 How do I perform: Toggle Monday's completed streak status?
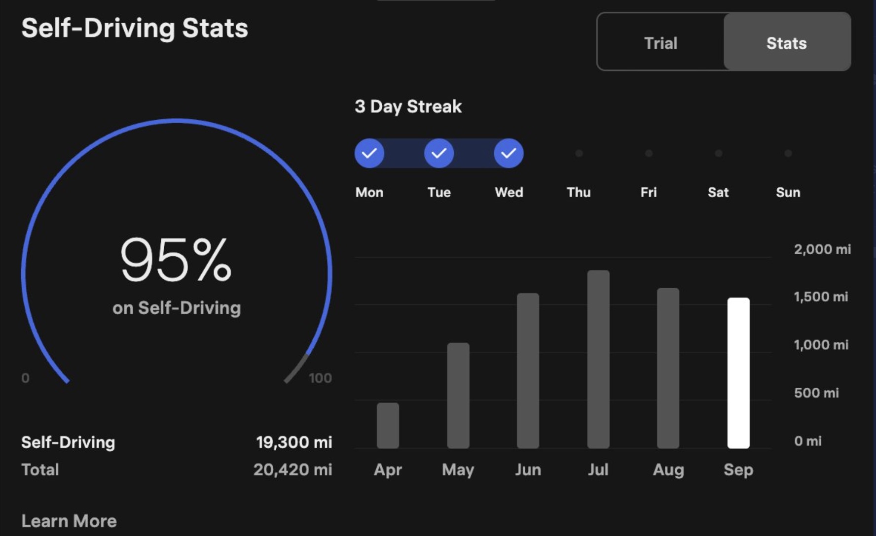[369, 153]
